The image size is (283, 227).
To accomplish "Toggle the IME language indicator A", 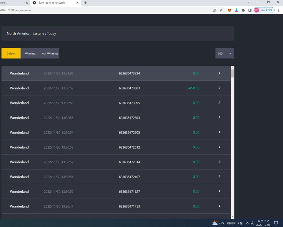I will click(x=252, y=223).
